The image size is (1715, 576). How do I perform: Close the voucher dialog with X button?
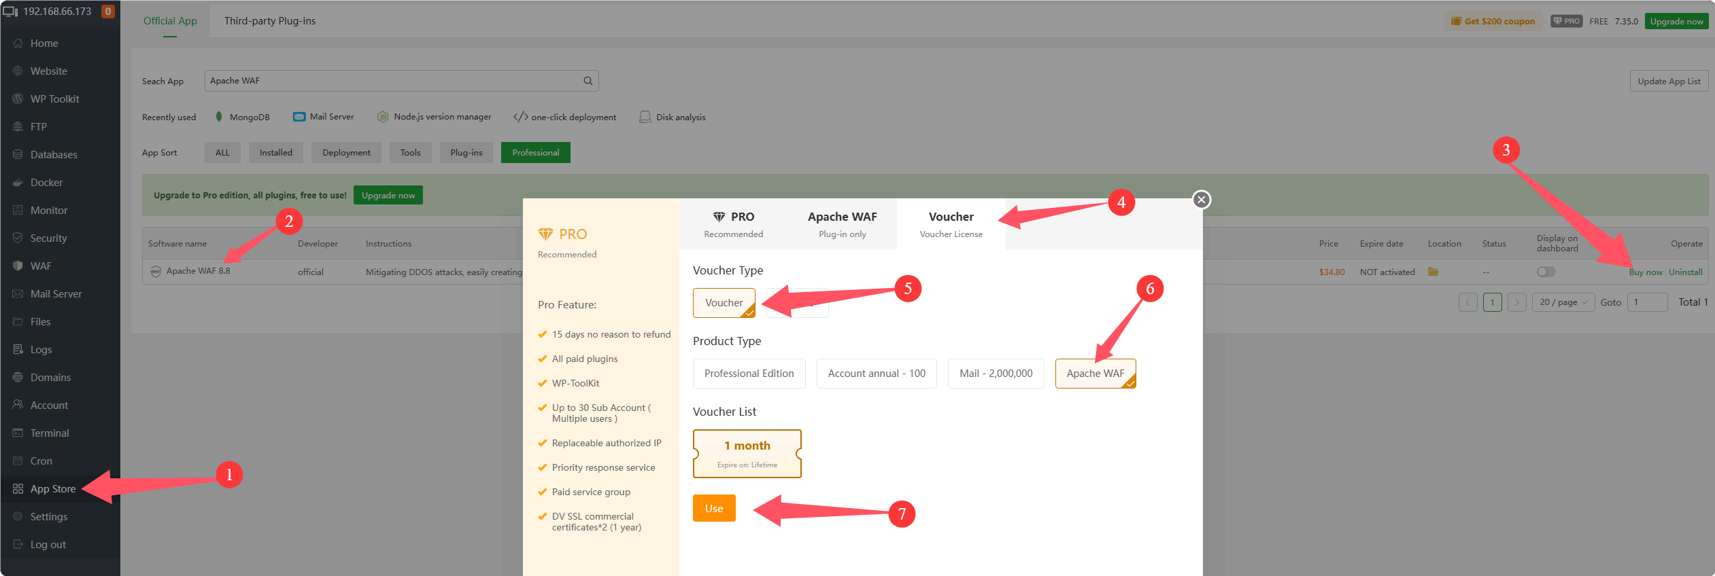(x=1202, y=200)
